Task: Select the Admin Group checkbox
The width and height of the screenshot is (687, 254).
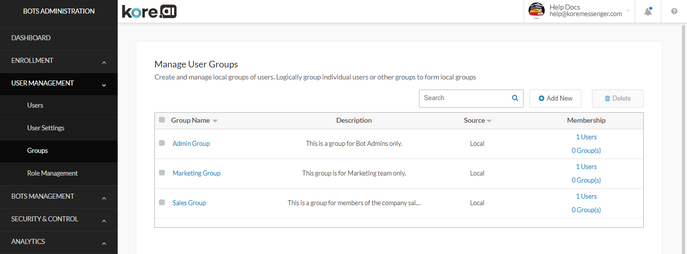Action: click(162, 143)
